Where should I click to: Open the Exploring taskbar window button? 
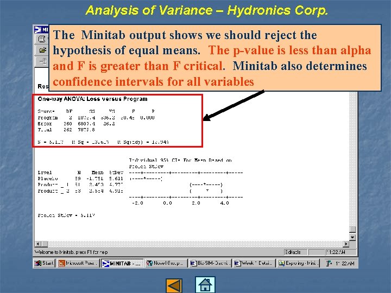(298, 263)
